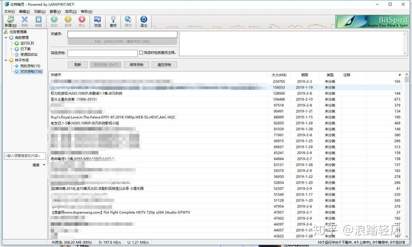
Task: Click in the 关键字 input field
Action: pyautogui.click(x=122, y=35)
